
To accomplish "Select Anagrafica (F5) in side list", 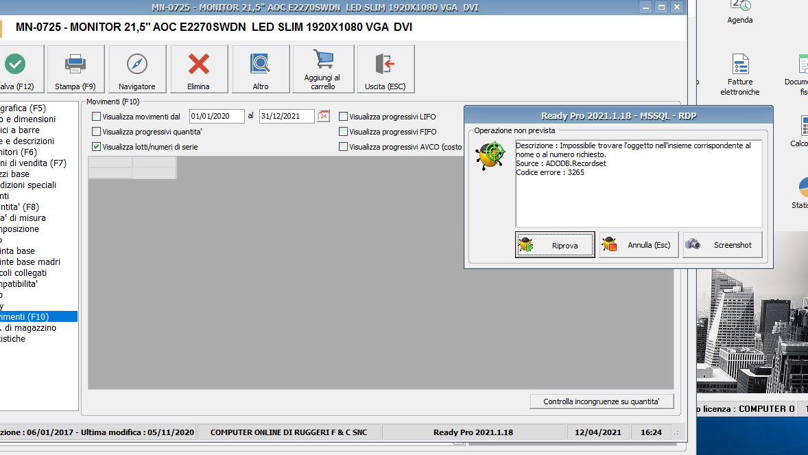I will pos(38,108).
